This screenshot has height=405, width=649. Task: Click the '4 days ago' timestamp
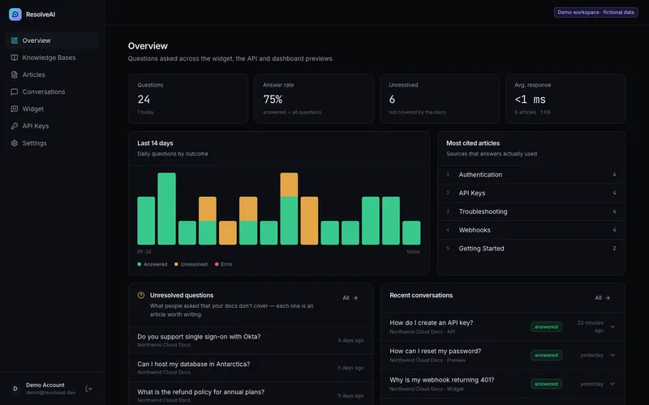pos(350,340)
